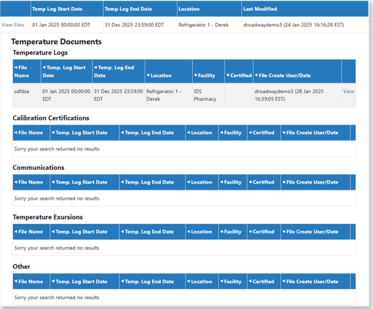Sort Temperature Logs by File Create User/Date
Screen dimensions: 373x309
[x=283, y=76]
